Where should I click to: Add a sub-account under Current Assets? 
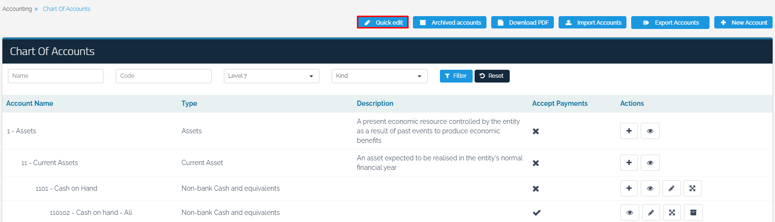[x=629, y=163]
